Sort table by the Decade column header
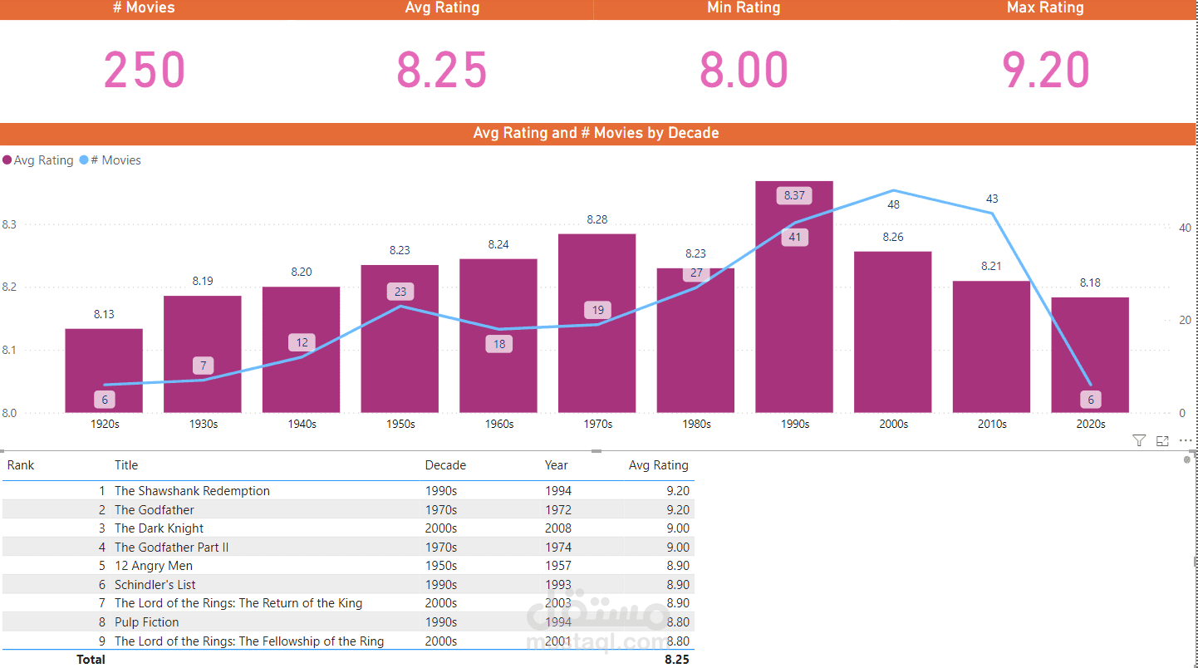Screen dimensions: 1198x668 (x=445, y=465)
